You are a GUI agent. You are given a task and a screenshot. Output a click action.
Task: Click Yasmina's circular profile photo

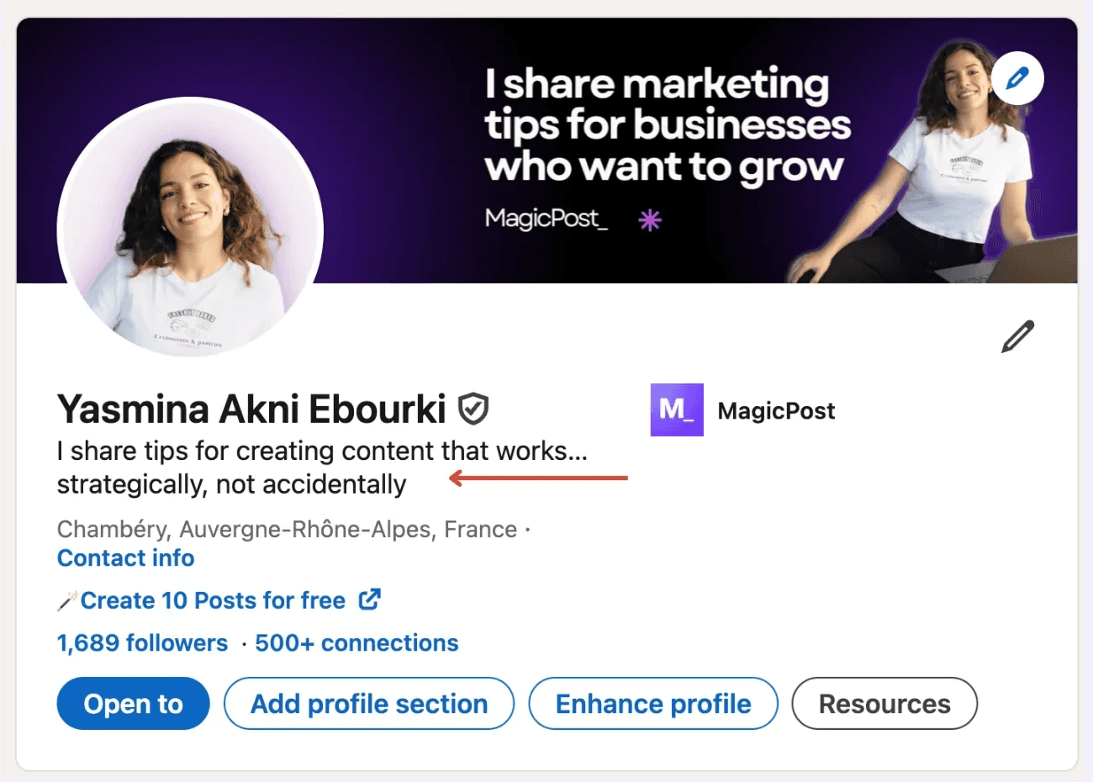point(190,226)
